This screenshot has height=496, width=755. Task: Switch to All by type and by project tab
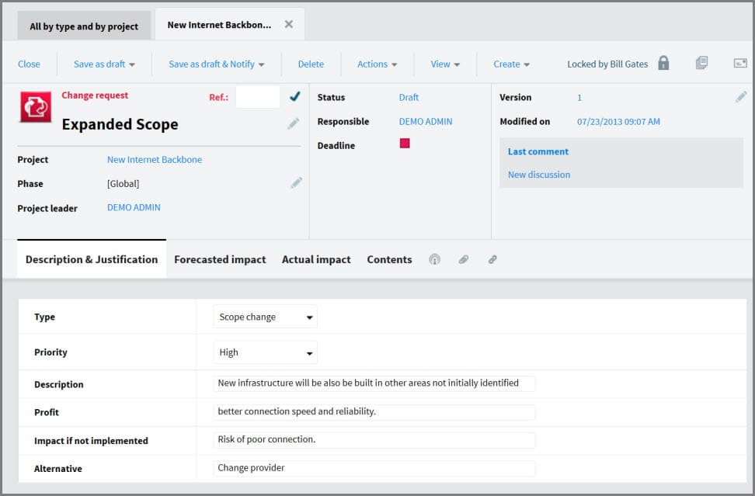coord(84,26)
